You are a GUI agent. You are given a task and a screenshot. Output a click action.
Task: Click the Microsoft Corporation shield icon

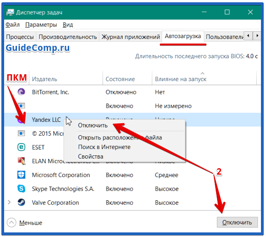(x=22, y=175)
